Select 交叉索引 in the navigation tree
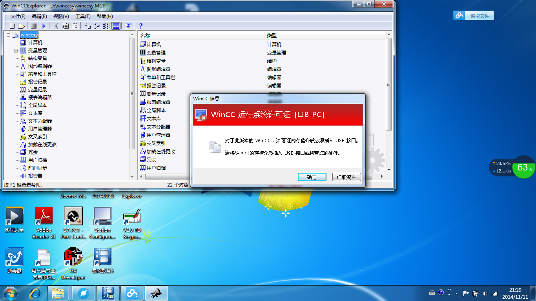Image resolution: width=536 pixels, height=301 pixels. (x=38, y=137)
